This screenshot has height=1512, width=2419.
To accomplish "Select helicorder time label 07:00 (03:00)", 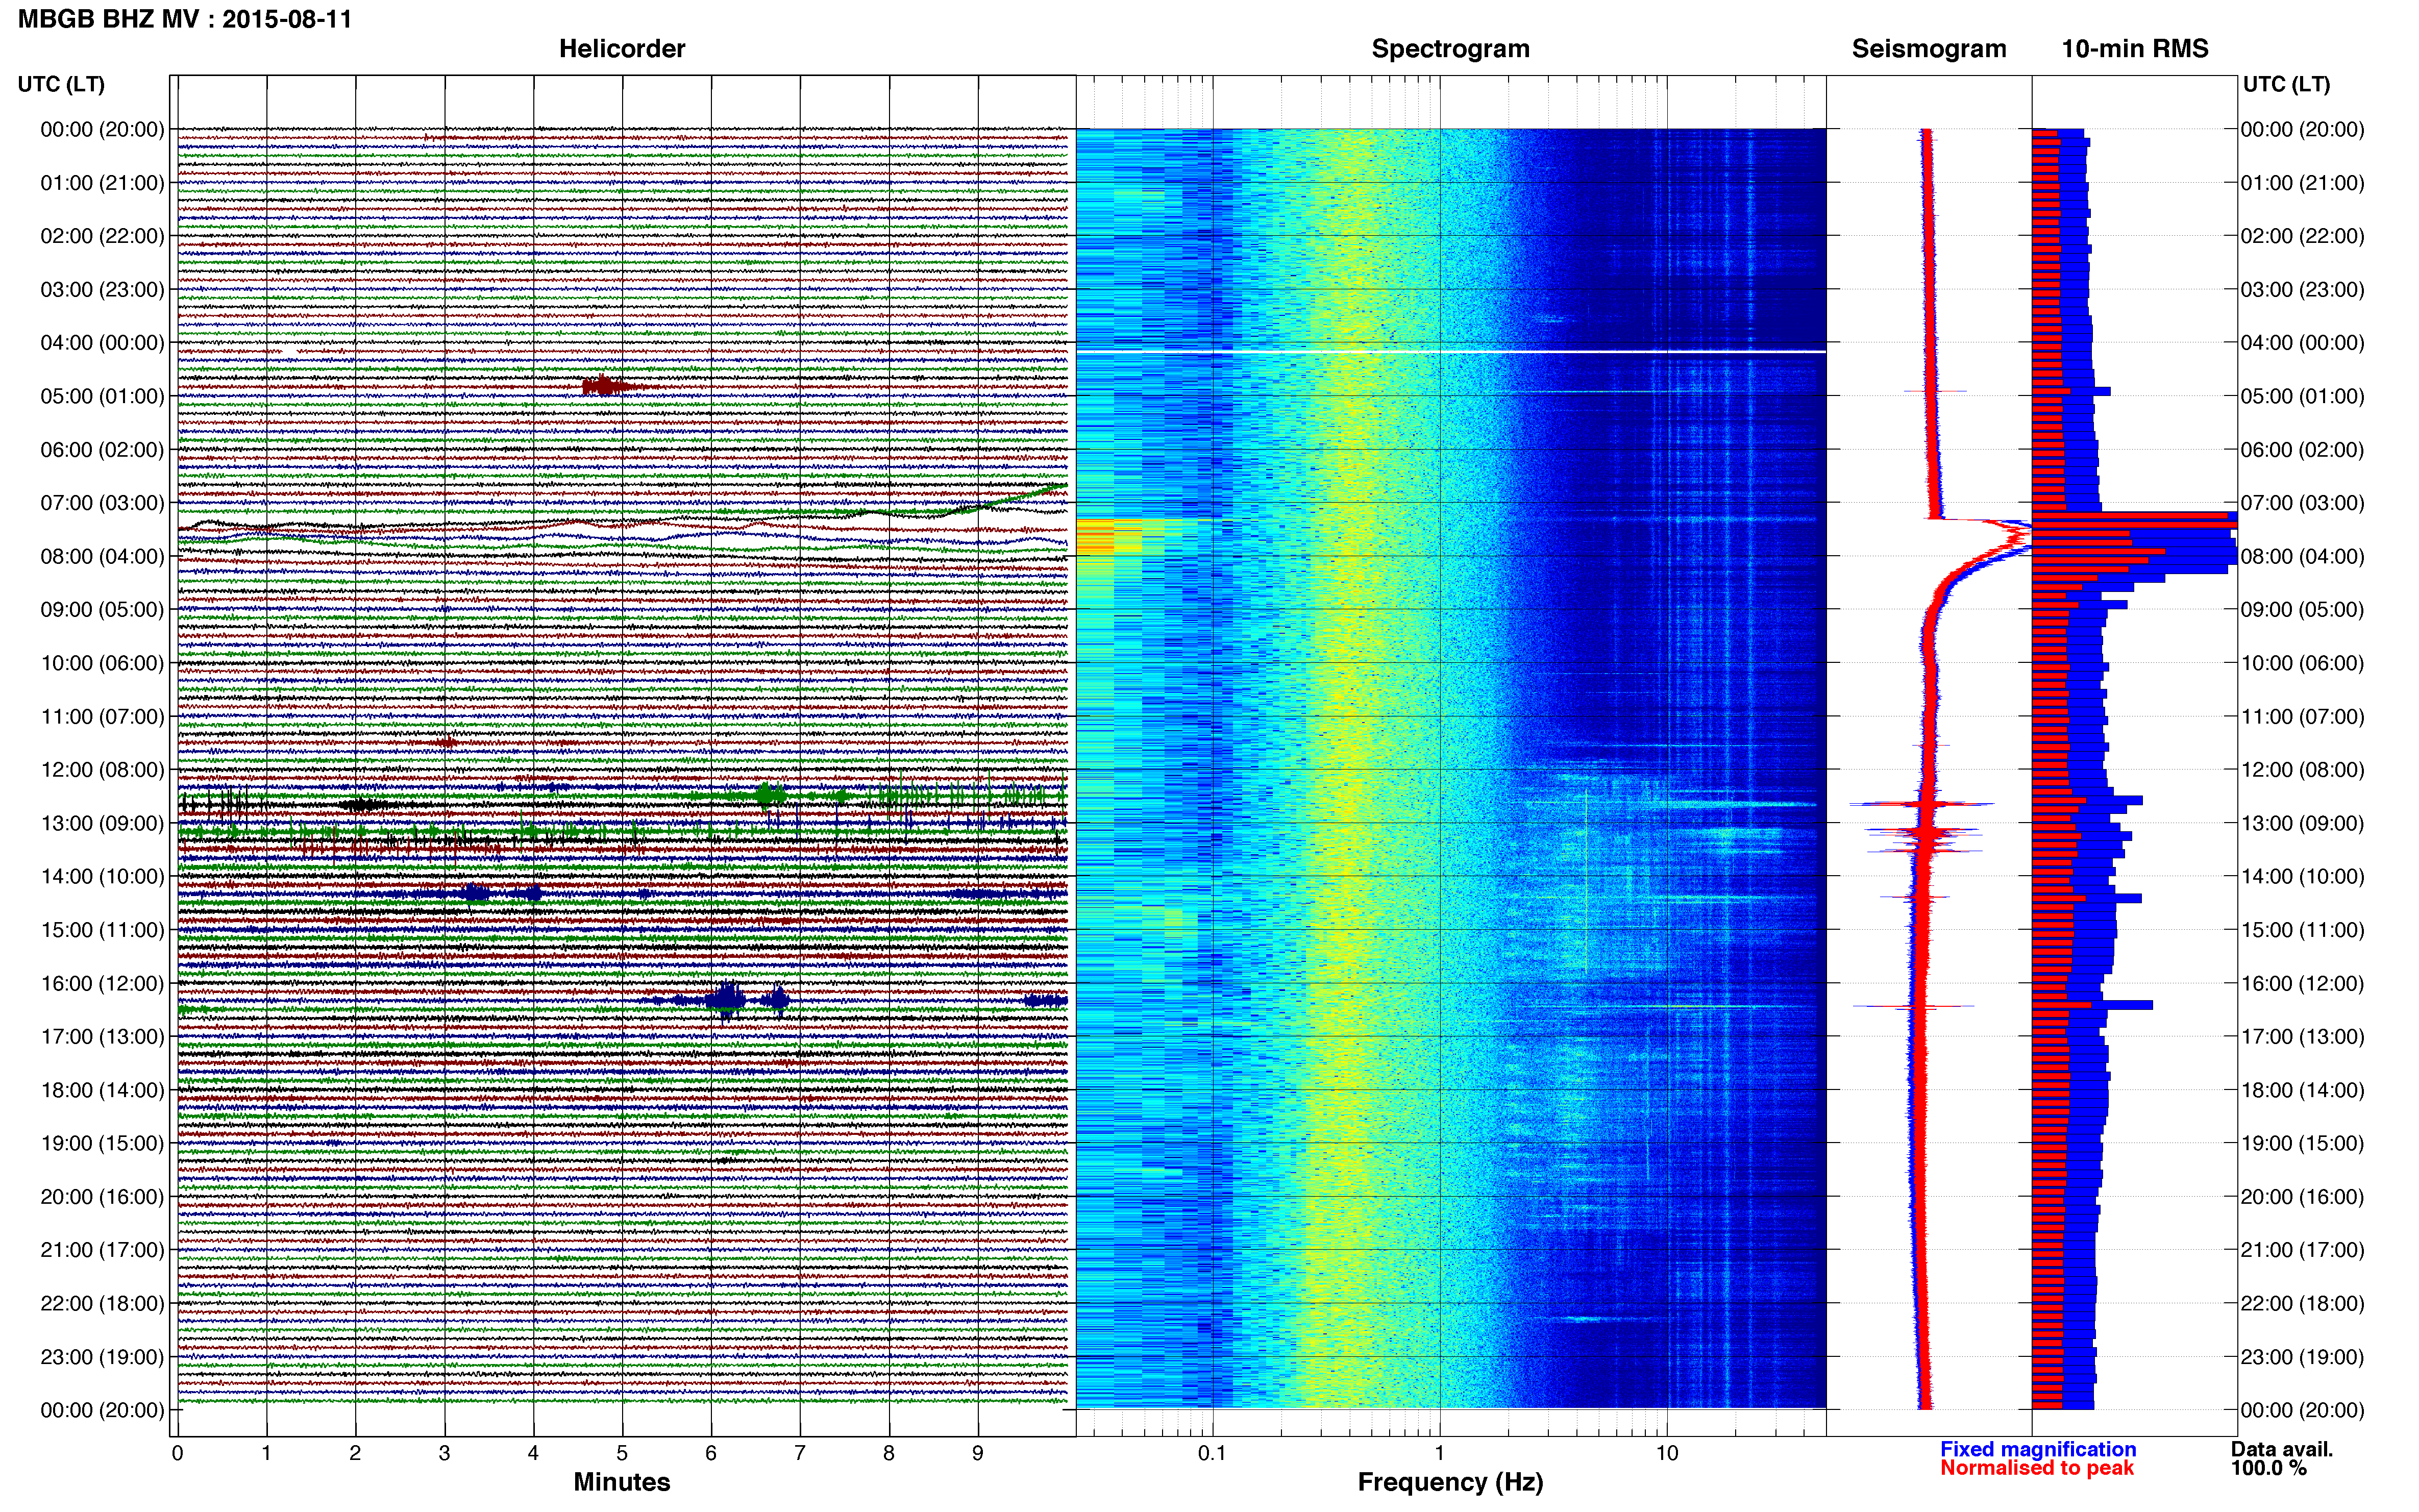I will 102,503.
